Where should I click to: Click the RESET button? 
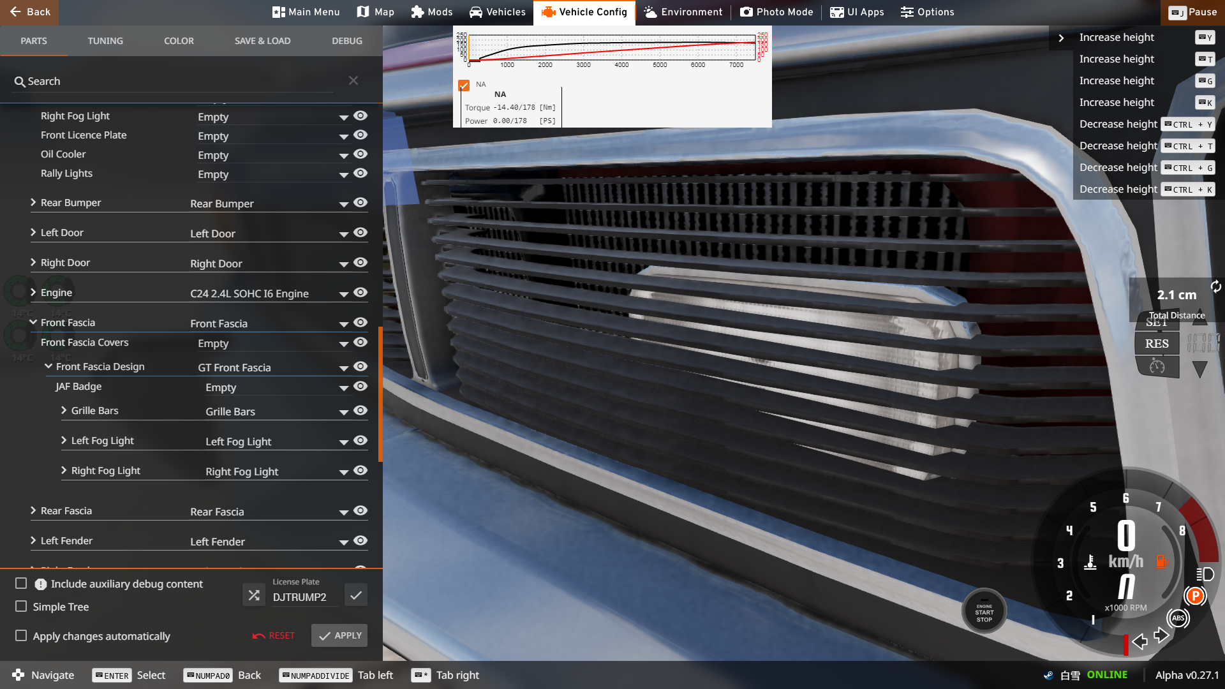click(274, 635)
